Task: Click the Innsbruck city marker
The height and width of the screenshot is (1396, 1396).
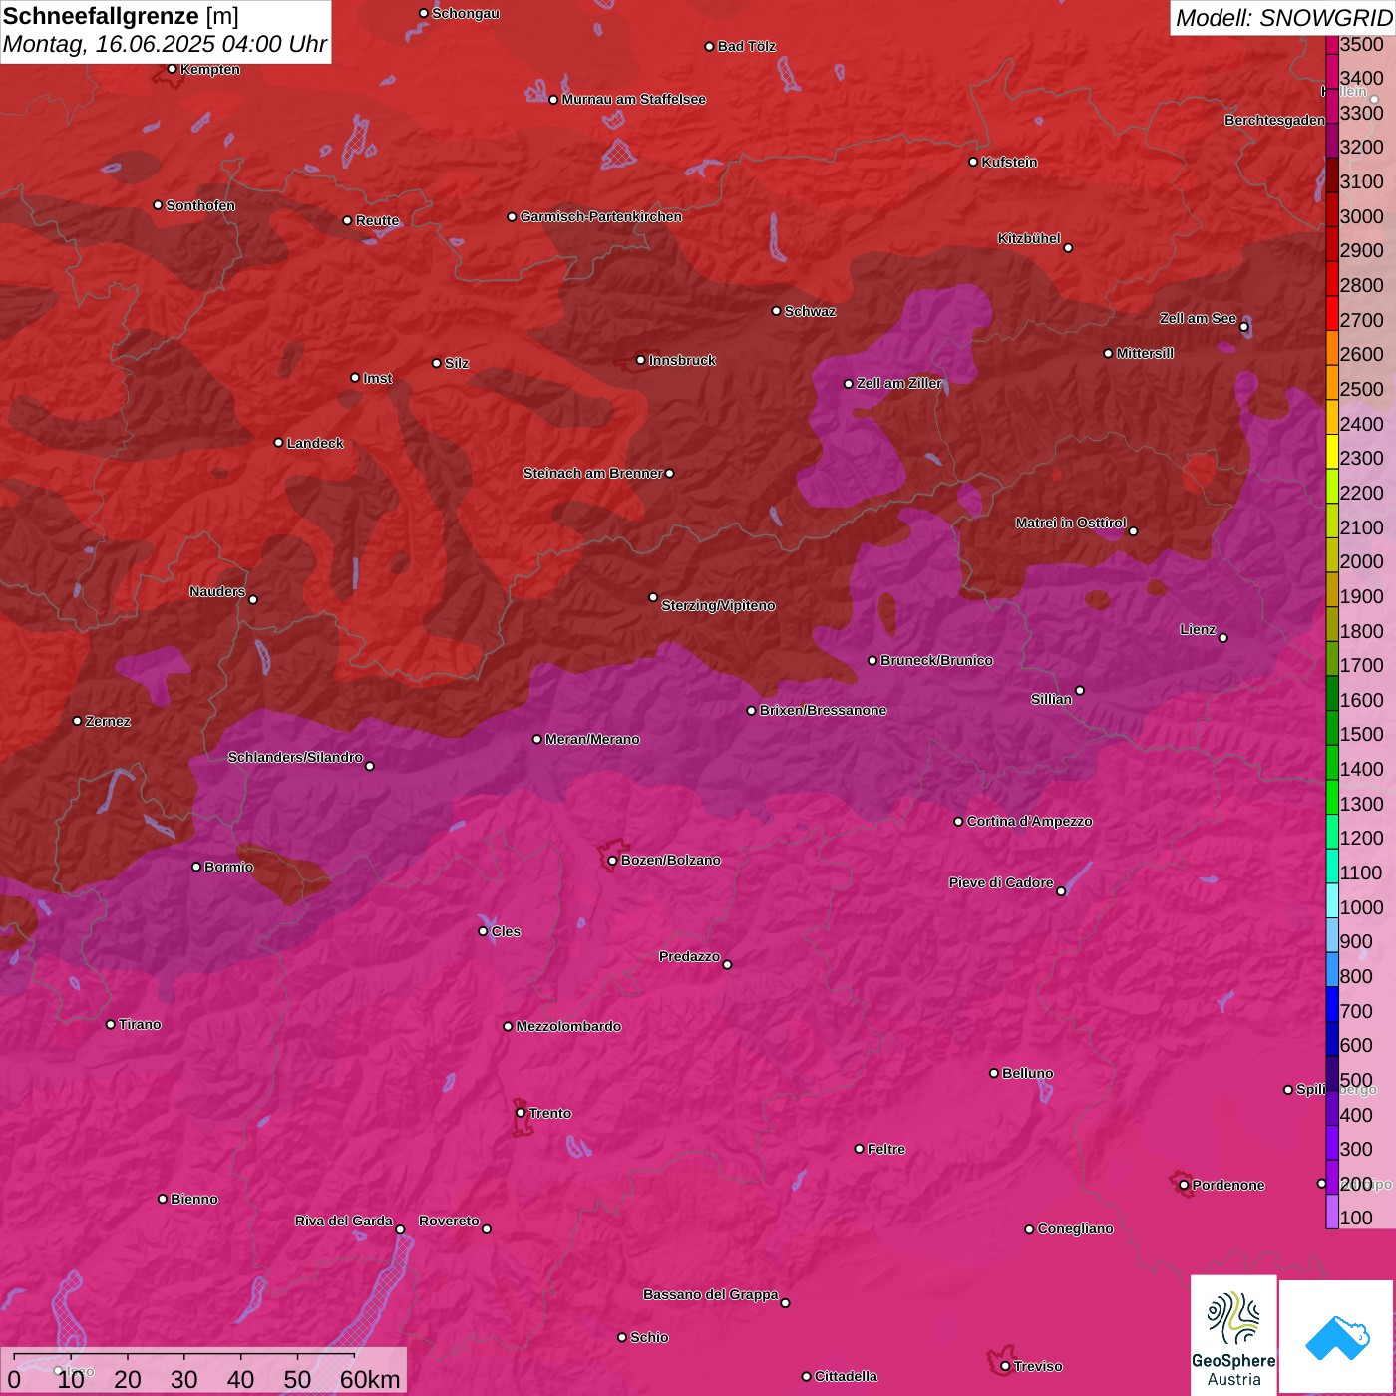Action: click(641, 360)
